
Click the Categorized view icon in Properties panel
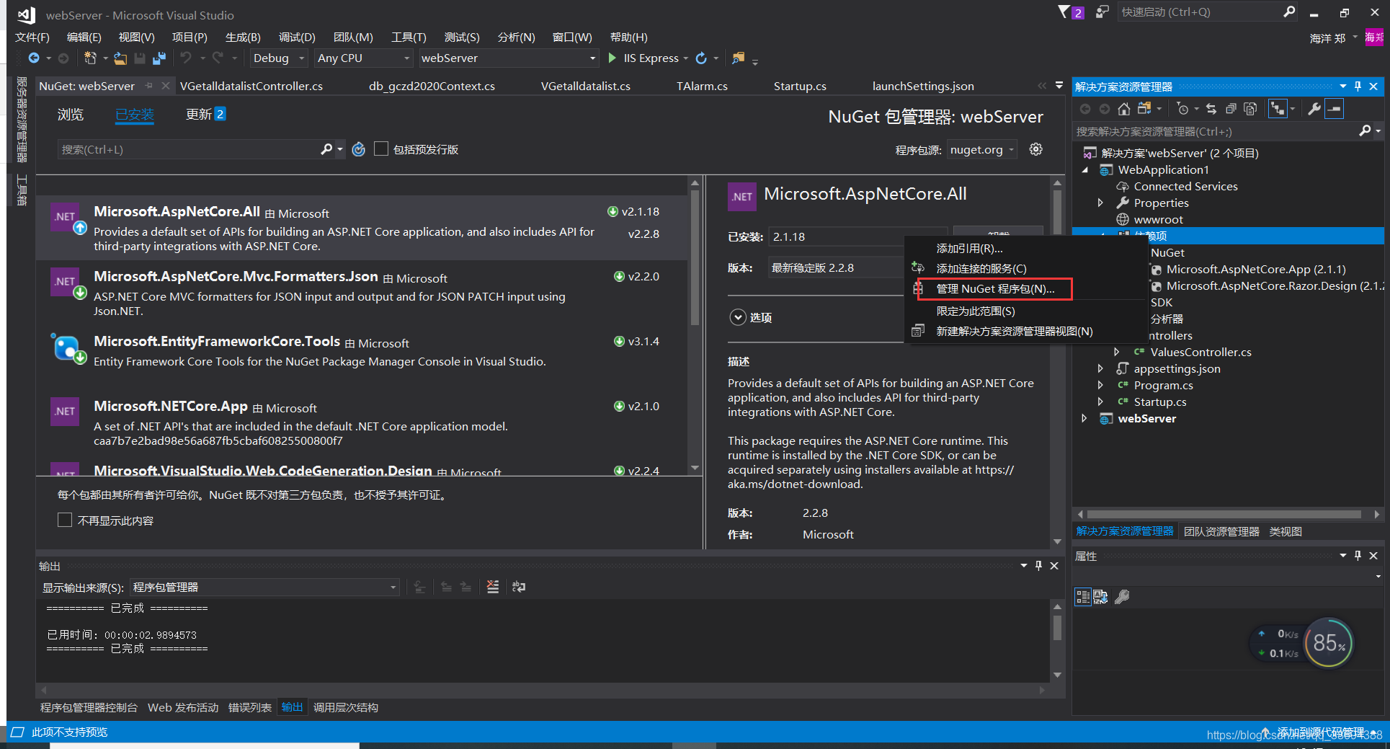coord(1082,597)
